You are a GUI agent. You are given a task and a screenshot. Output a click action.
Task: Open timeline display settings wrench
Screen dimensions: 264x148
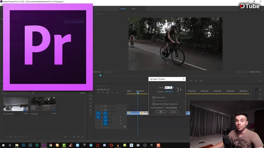(117, 92)
